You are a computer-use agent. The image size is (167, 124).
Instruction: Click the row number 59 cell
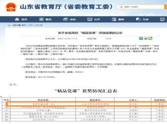(x=6, y=117)
